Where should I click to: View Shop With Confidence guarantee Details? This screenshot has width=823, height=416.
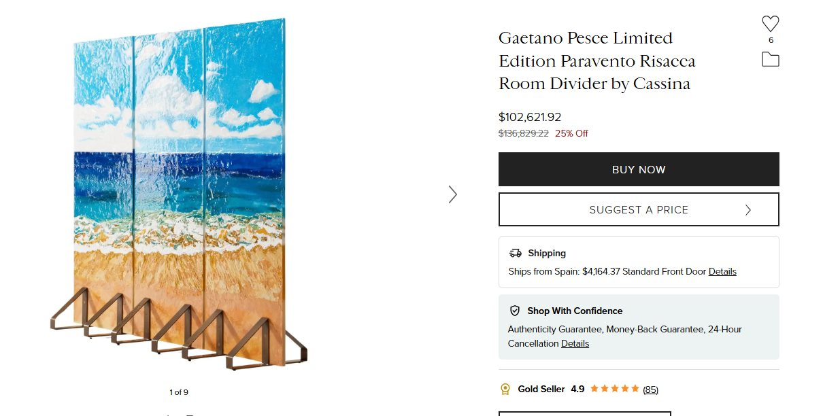[575, 343]
